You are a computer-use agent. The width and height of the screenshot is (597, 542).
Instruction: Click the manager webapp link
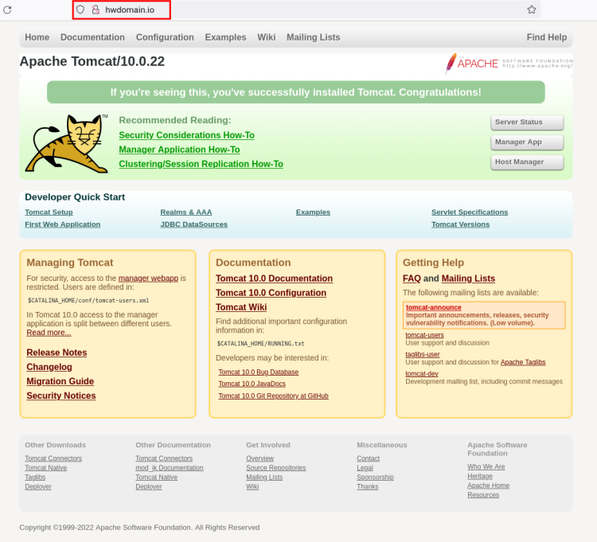click(148, 279)
